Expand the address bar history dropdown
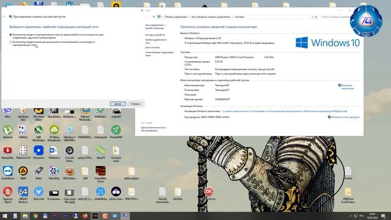The image size is (391, 220). 312,17
